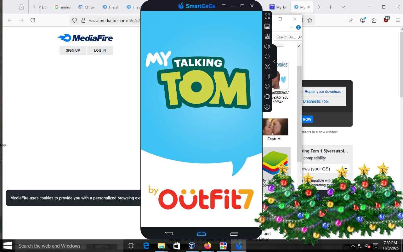
Task: Open the Firefox account icon
Action: [363, 20]
